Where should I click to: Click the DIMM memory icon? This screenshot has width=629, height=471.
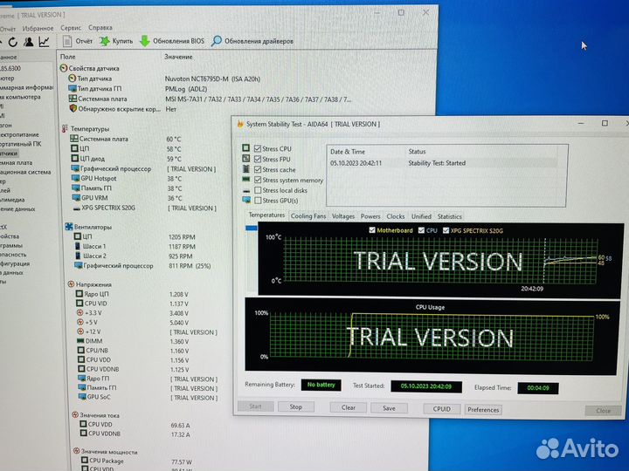80,341
